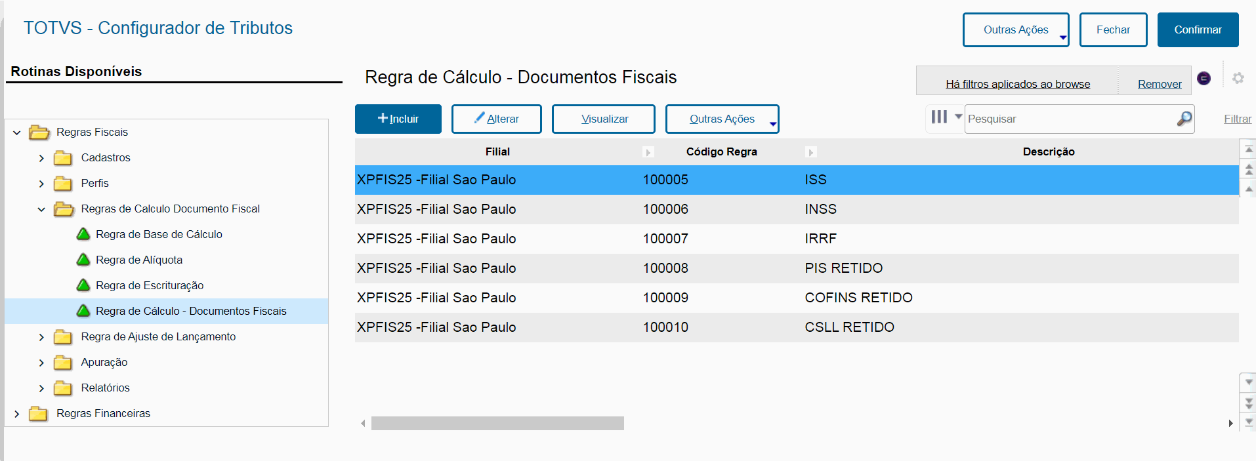Click the magnifier search icon

click(x=1184, y=119)
